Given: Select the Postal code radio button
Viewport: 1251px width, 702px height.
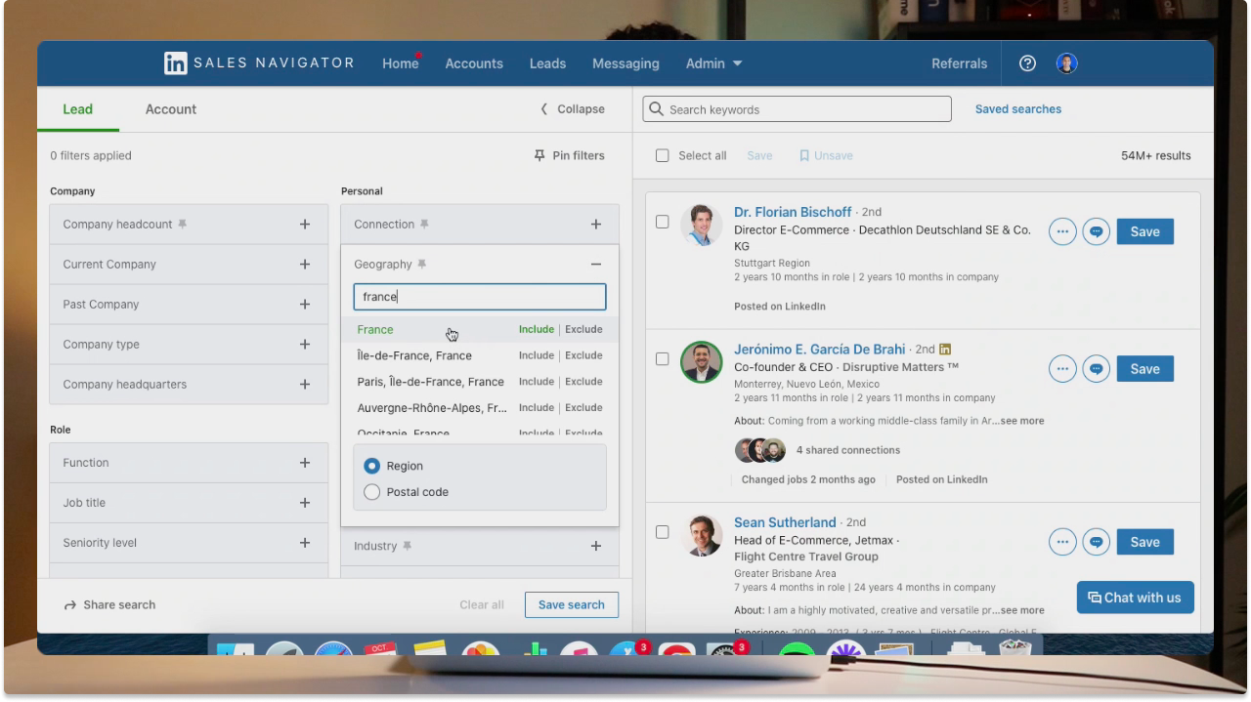Looking at the screenshot, I should pyautogui.click(x=371, y=492).
